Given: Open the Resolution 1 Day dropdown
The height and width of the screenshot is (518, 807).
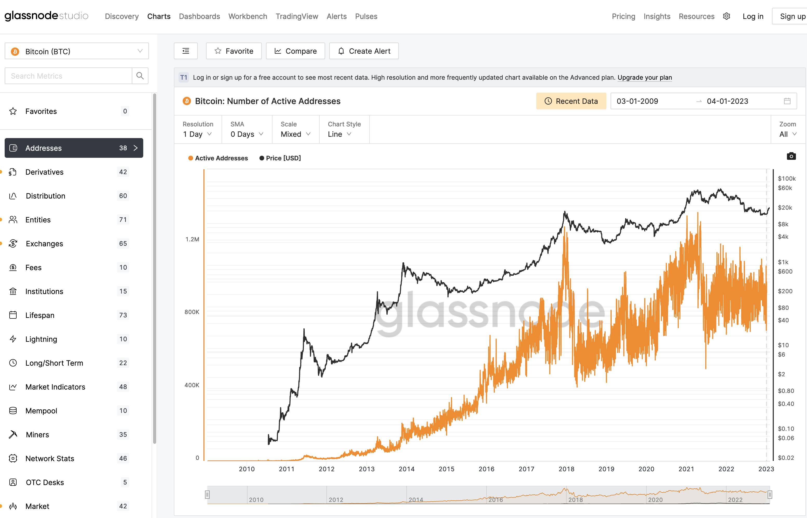Looking at the screenshot, I should pyautogui.click(x=197, y=134).
